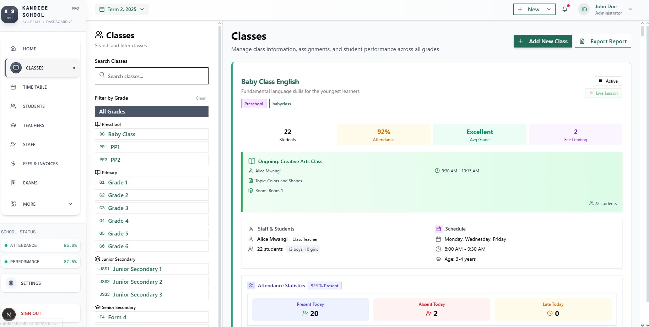Open notifications with the bell icon
The width and height of the screenshot is (649, 327).
[x=565, y=9]
